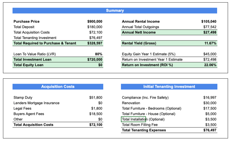
Task: Click the $45,000 equity gain value
Action: tap(210, 54)
